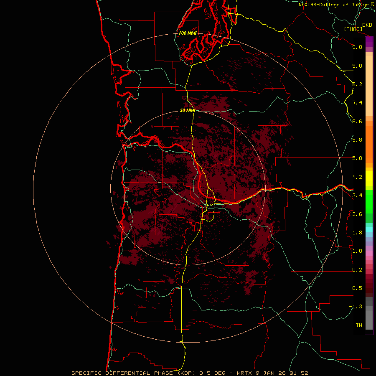Click the [PHAS] legend unit label
The width and height of the screenshot is (376, 376).
[353, 29]
